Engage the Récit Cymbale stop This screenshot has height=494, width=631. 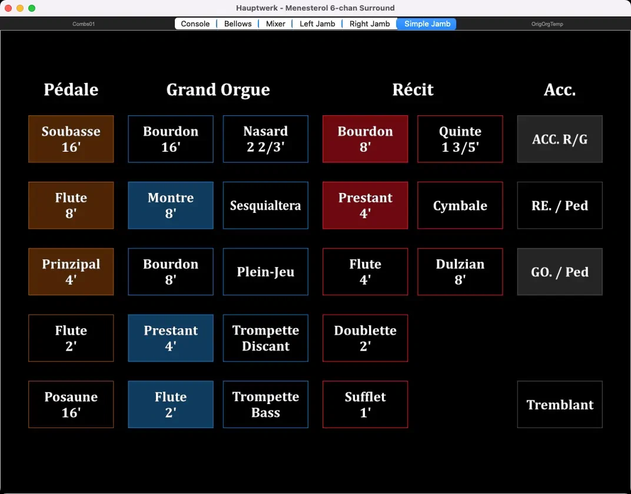point(460,206)
